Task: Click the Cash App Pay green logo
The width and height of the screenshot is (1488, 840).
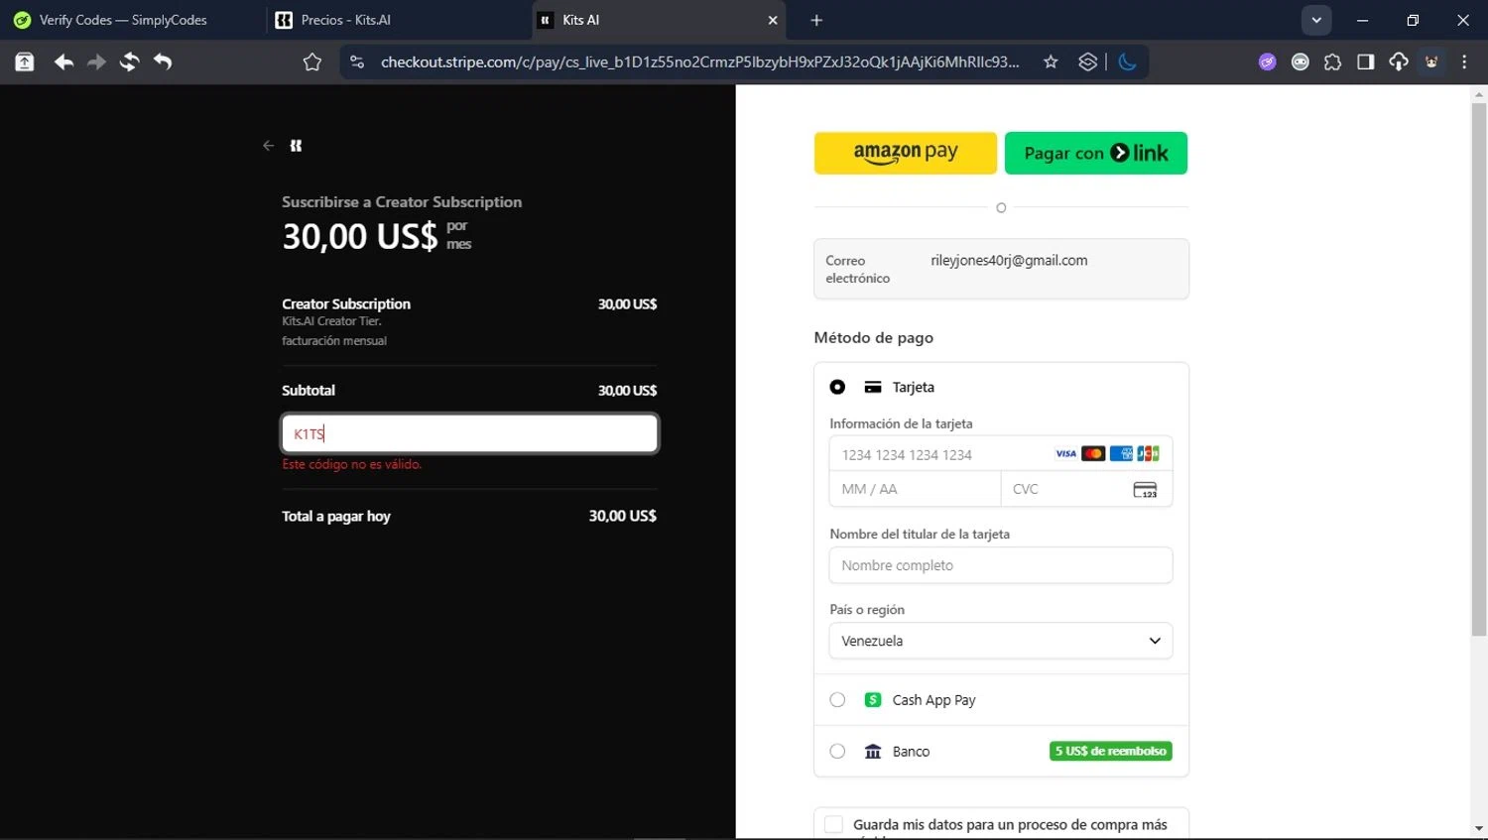Action: click(873, 700)
